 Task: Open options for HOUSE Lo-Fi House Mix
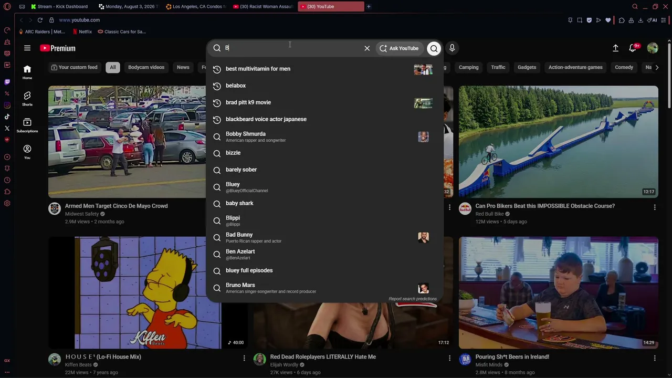tap(244, 358)
